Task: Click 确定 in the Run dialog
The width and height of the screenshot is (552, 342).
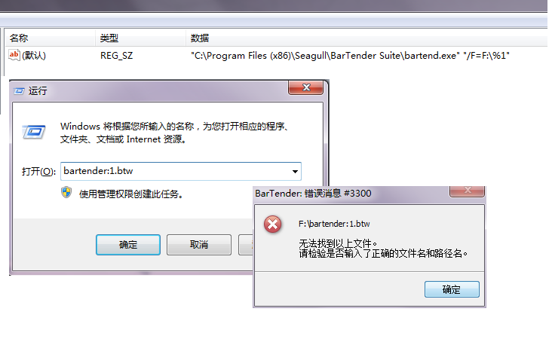Action: 128,245
